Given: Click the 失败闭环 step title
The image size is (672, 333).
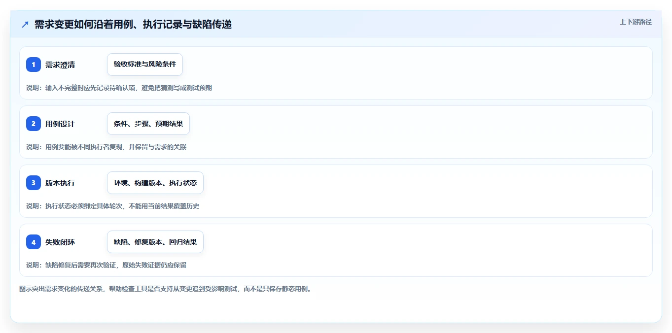Looking at the screenshot, I should (x=60, y=242).
